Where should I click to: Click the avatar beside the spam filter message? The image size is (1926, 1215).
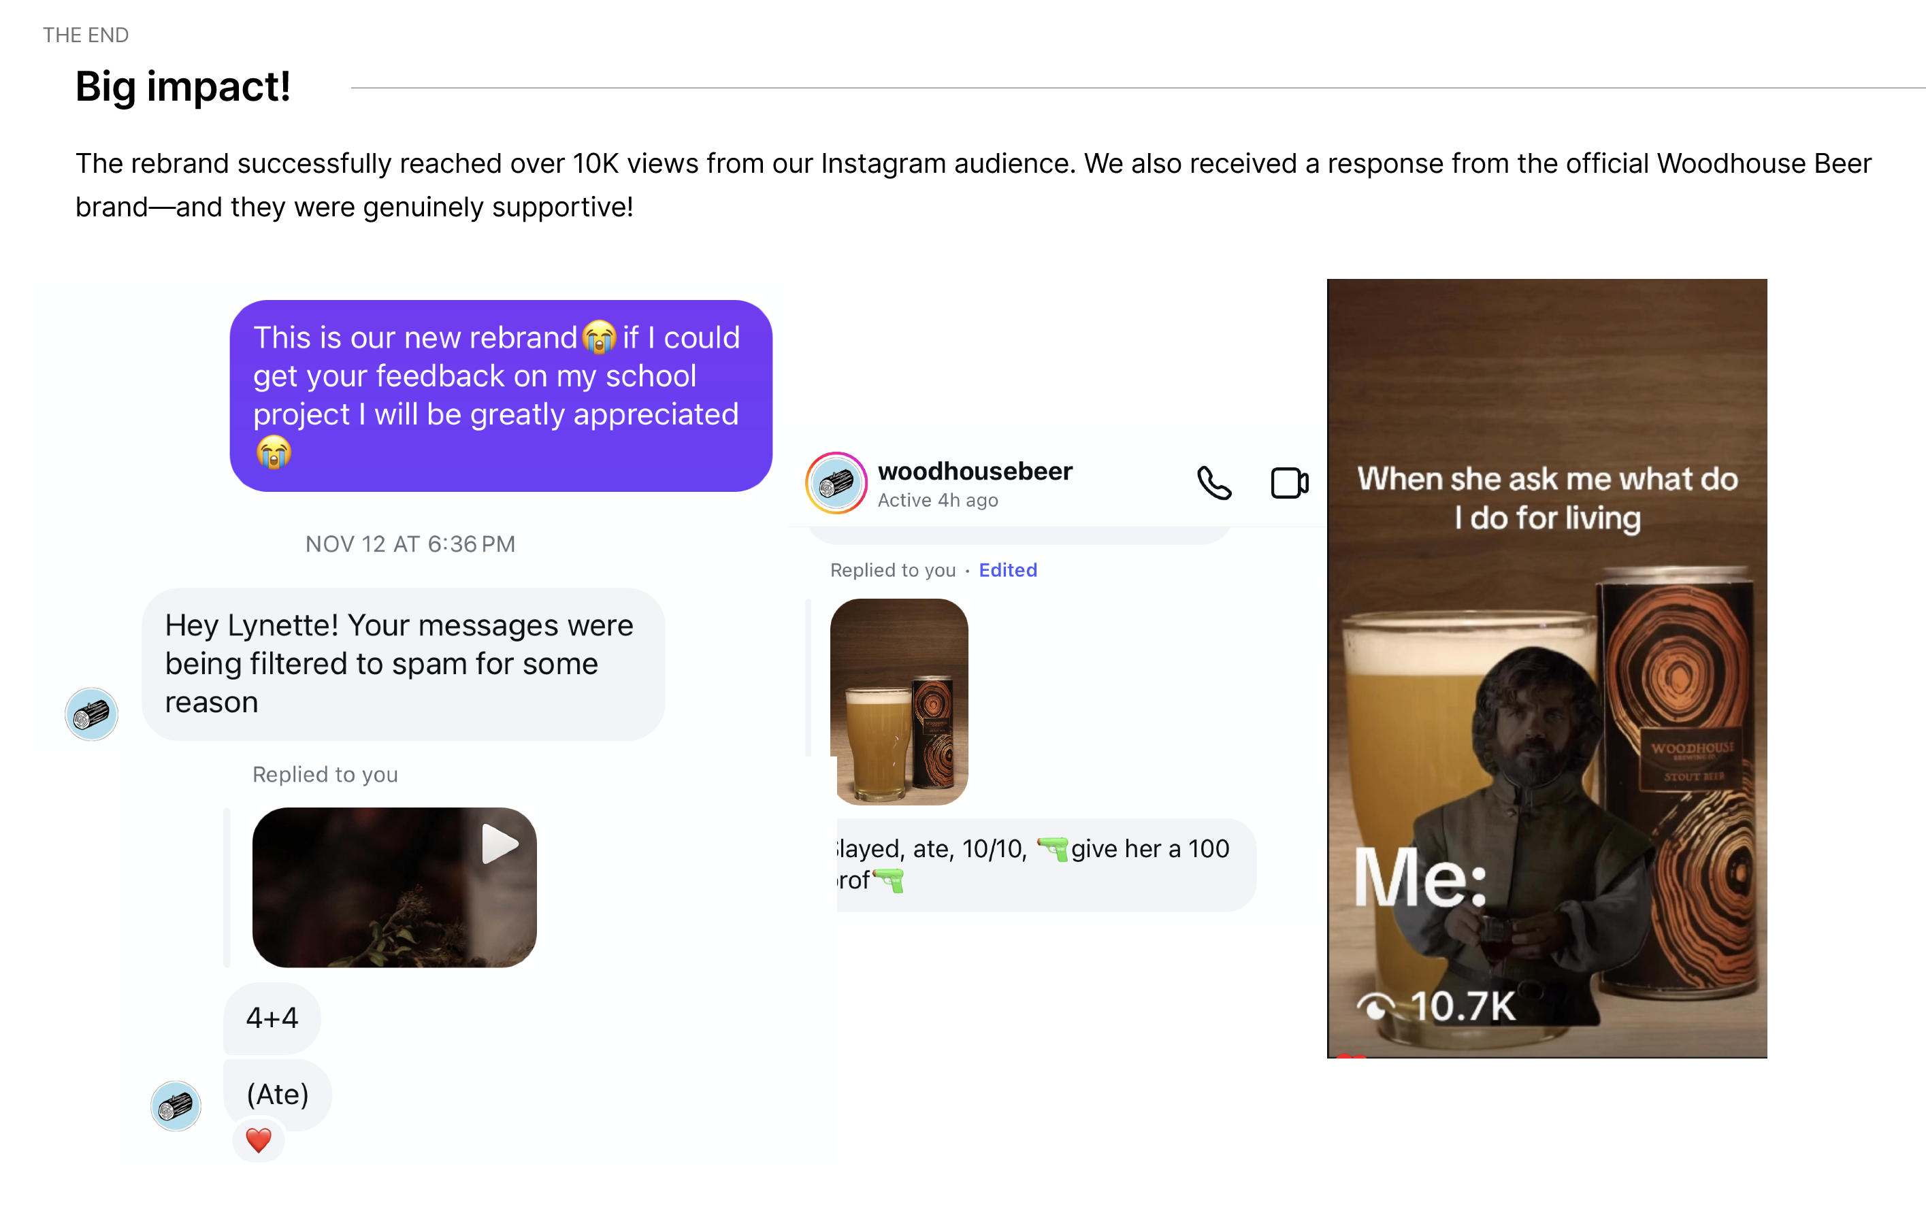[91, 714]
